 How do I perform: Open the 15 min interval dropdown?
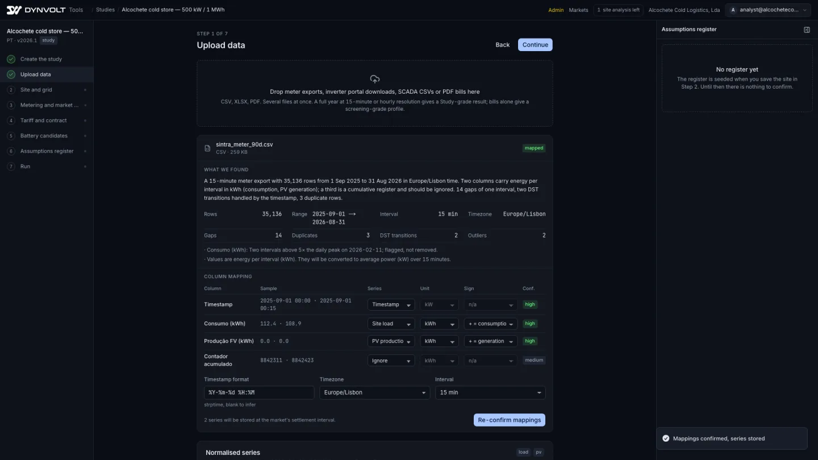(490, 392)
